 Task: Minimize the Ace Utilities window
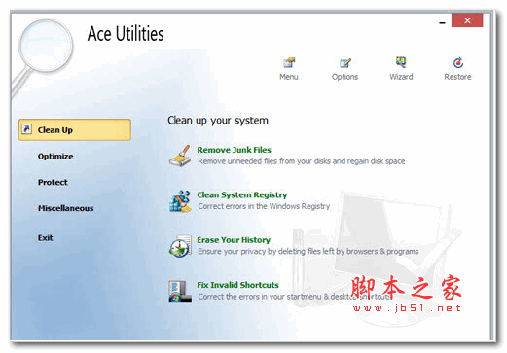(442, 22)
